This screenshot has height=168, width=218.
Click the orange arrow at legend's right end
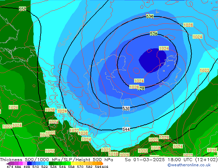coord(102,164)
